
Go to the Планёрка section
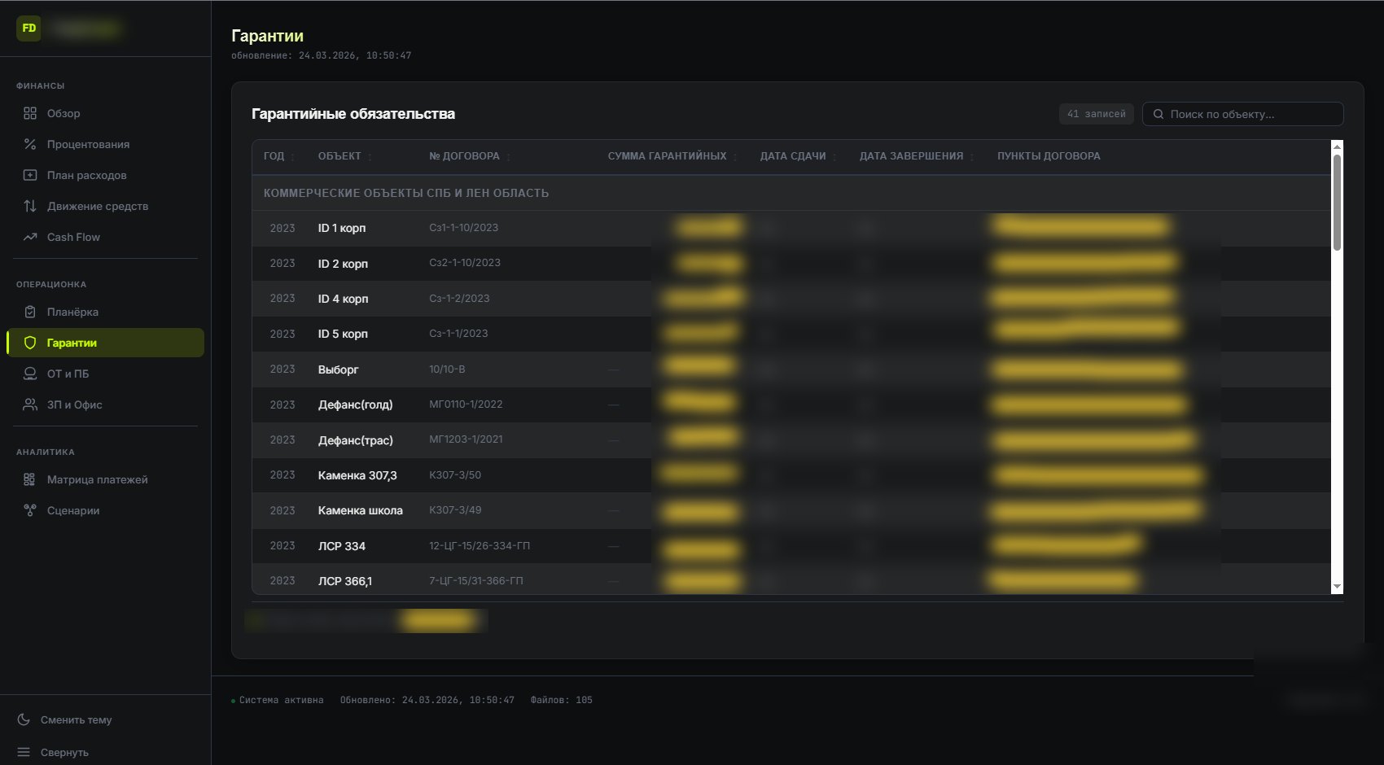[x=105, y=312]
